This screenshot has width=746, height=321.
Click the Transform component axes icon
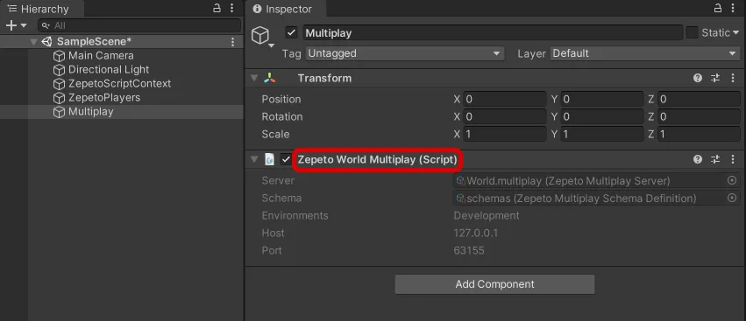[270, 79]
